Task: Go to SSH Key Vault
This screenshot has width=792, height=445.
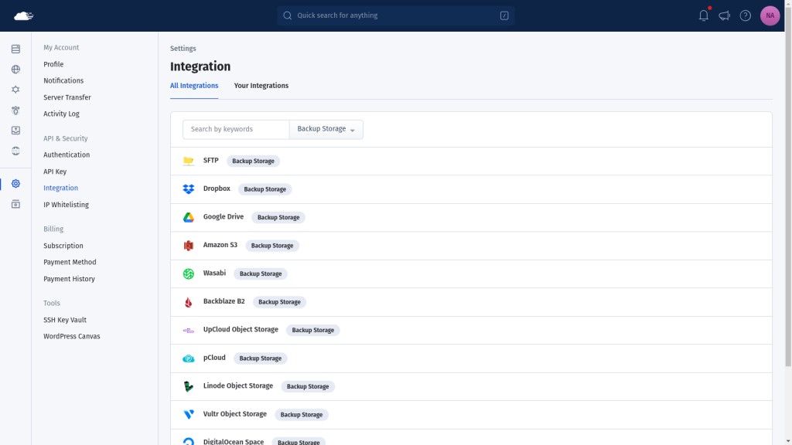Action: [65, 320]
